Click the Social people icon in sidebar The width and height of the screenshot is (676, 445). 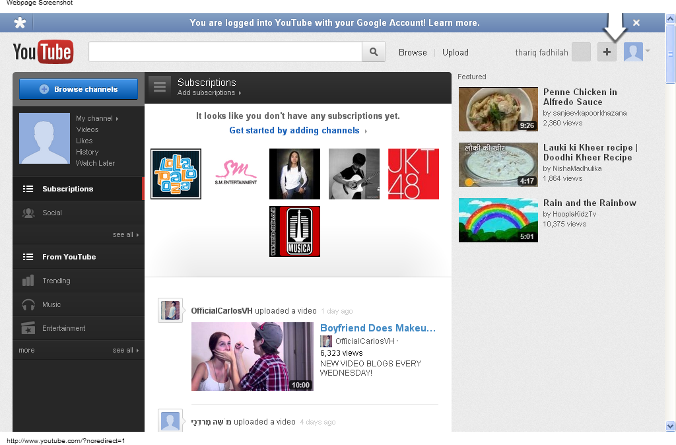point(28,212)
